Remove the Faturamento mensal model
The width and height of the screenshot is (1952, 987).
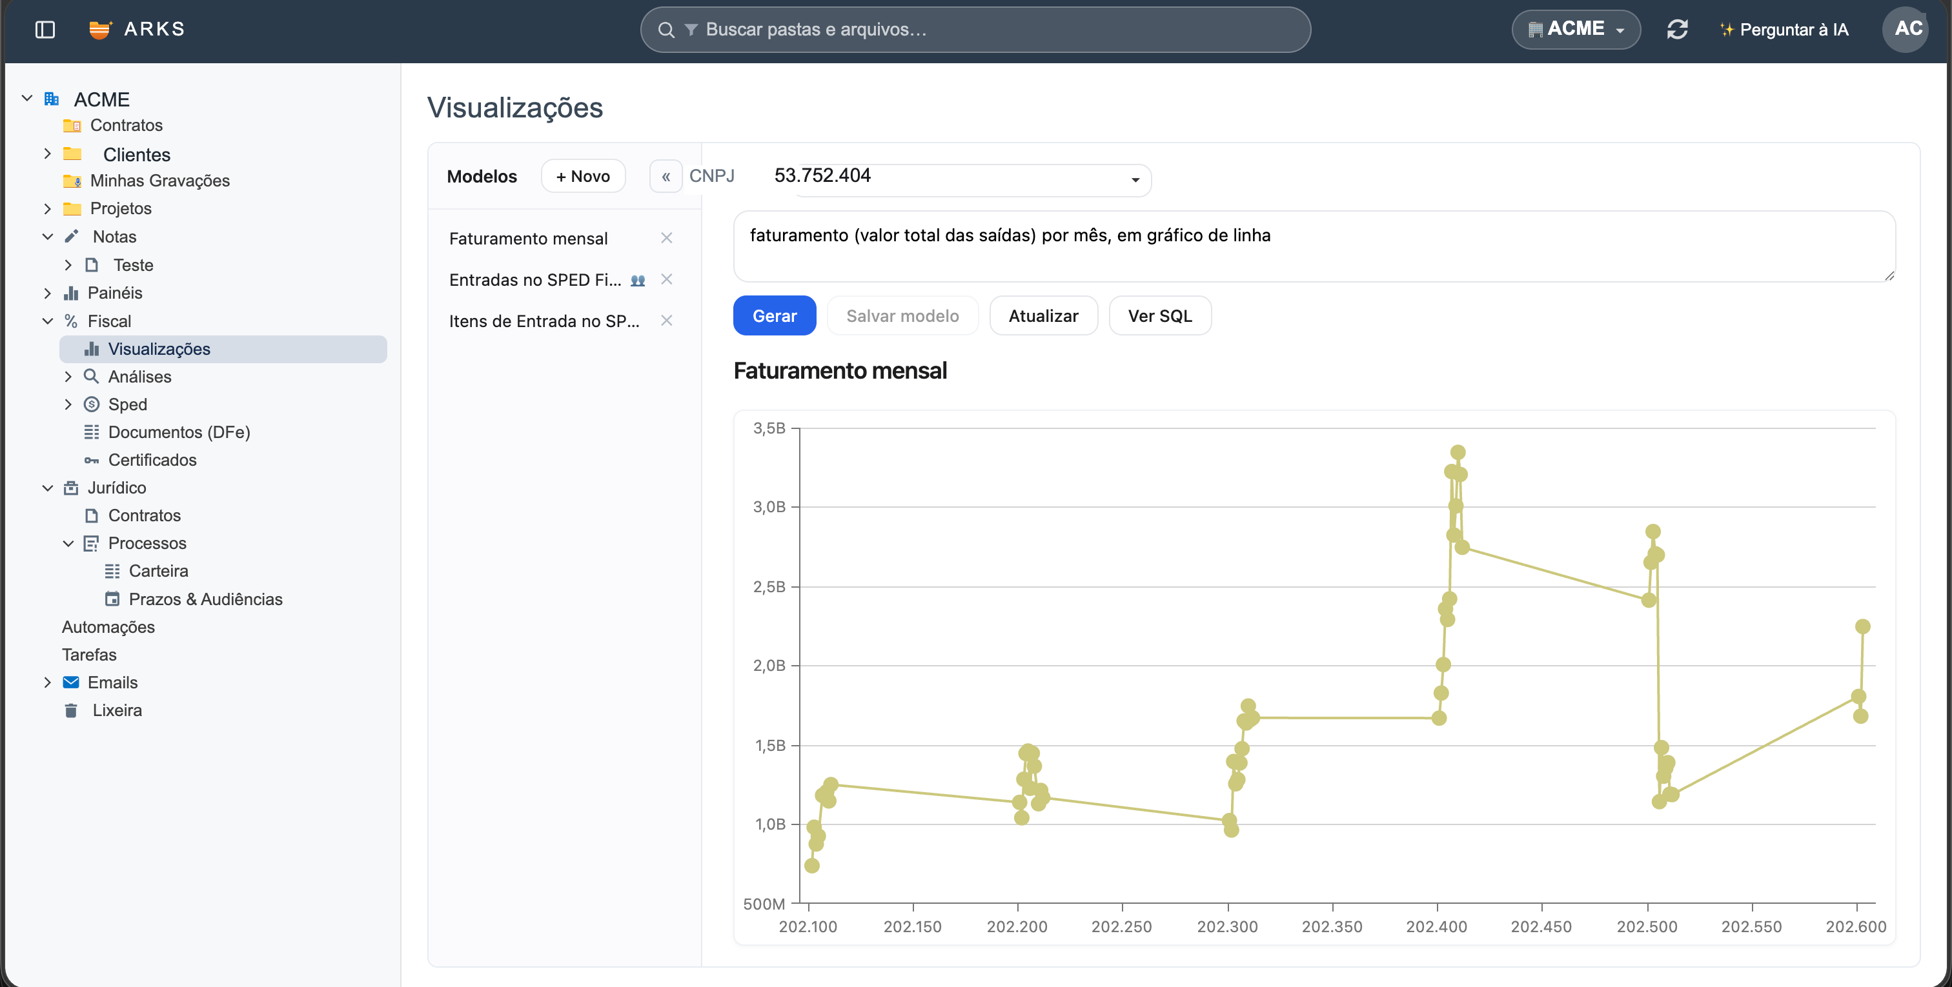coord(666,238)
